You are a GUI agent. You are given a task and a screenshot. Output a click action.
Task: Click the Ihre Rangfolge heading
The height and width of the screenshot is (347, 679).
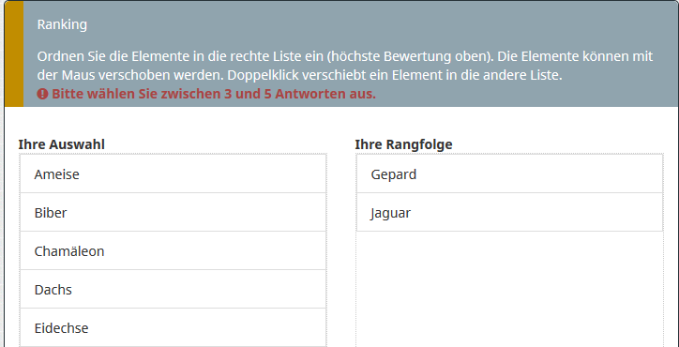pos(403,144)
